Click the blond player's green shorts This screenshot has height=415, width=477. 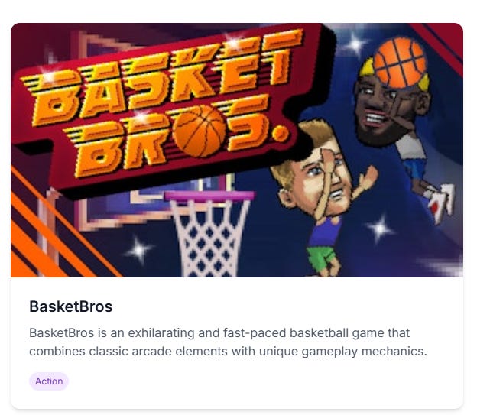(x=322, y=258)
